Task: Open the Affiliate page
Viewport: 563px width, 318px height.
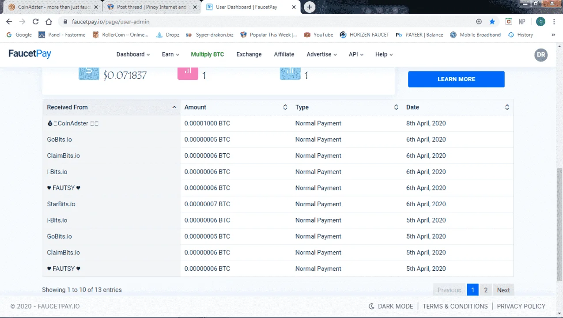Action: point(284,54)
